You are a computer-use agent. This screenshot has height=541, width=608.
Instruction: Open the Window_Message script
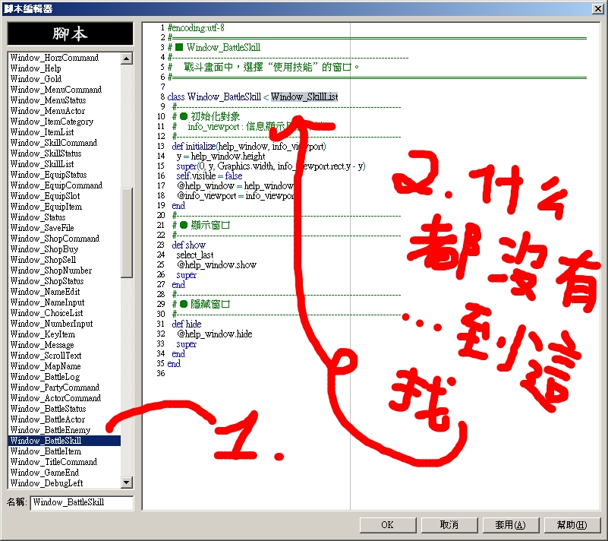(x=65, y=345)
